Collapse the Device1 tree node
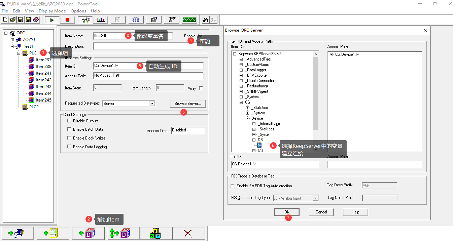 click(x=247, y=118)
